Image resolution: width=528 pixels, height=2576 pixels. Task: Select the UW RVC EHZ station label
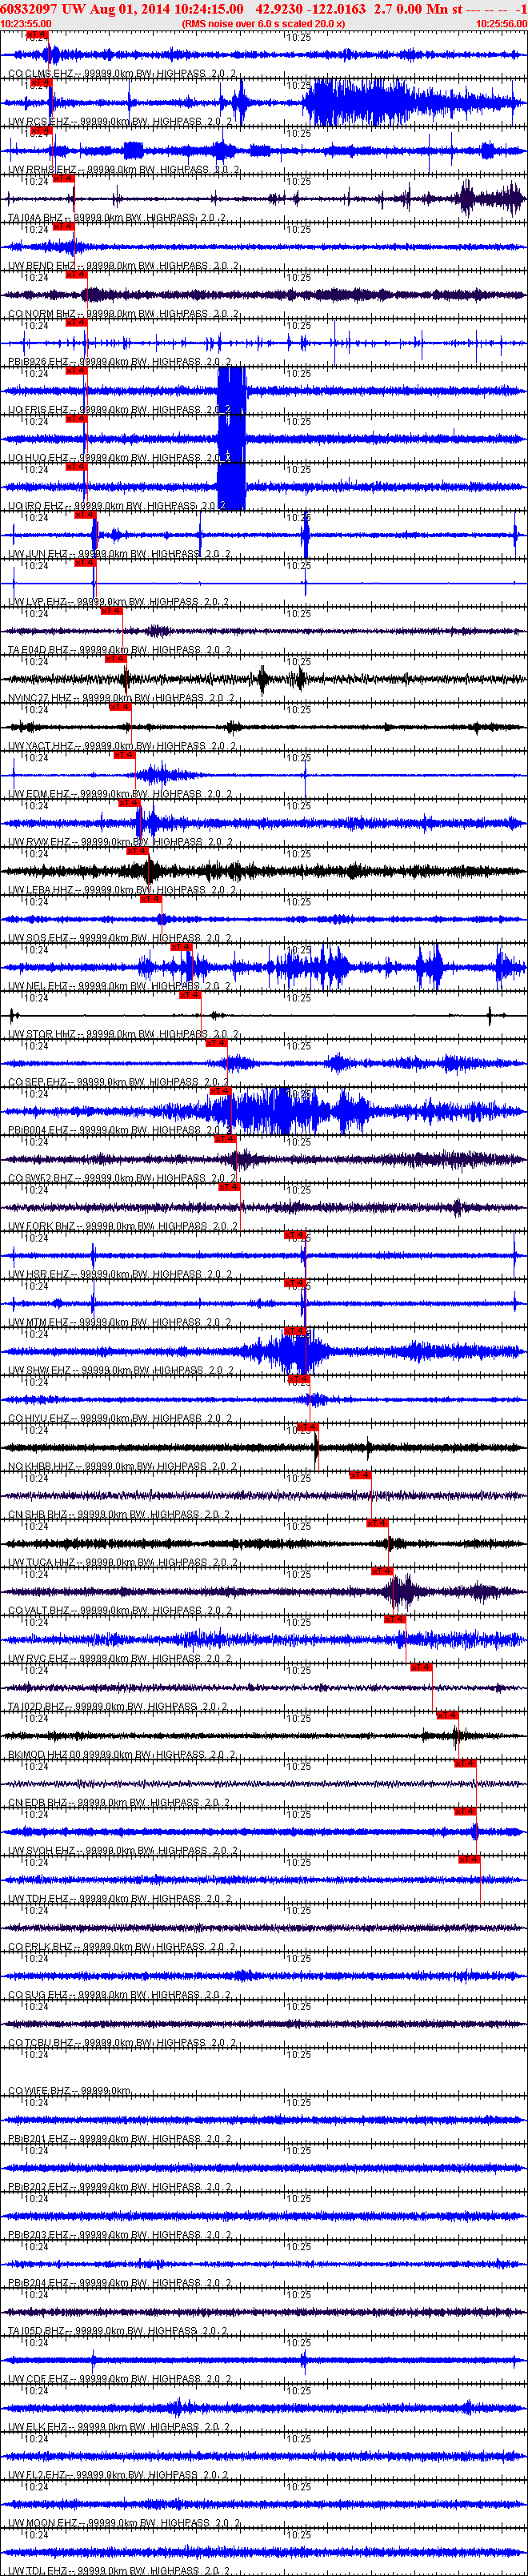[x=120, y=1658]
